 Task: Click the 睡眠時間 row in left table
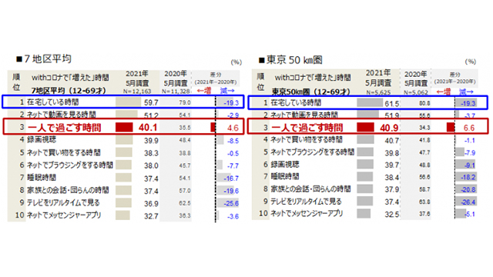pos(123,178)
